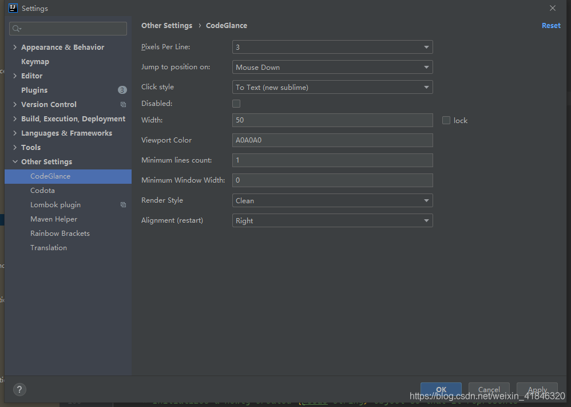Viewport: 571px width, 407px height.
Task: Select Rainbow Brackets settings page
Action: 60,234
